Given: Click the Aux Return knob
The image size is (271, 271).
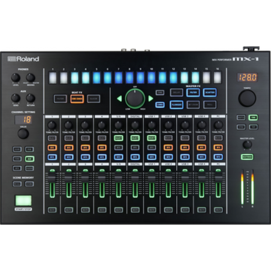Looking at the screenshot, I should [31, 98].
